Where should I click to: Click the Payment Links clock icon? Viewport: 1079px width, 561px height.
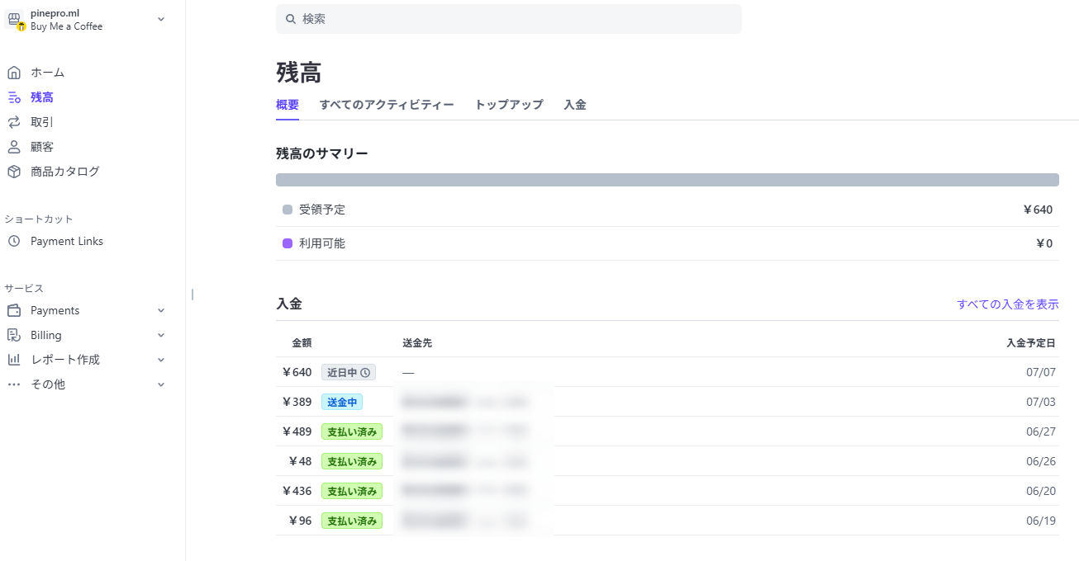(x=13, y=242)
